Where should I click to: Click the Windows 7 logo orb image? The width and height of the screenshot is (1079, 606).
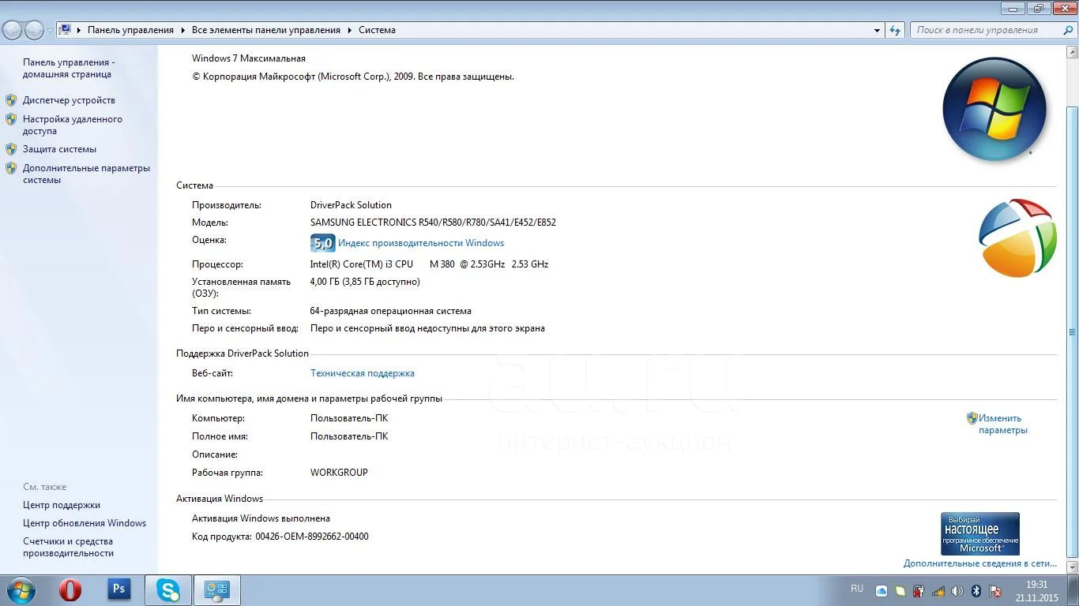[x=994, y=110]
